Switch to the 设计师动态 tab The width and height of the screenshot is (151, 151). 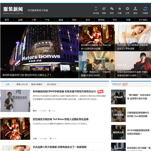[x=52, y=84]
